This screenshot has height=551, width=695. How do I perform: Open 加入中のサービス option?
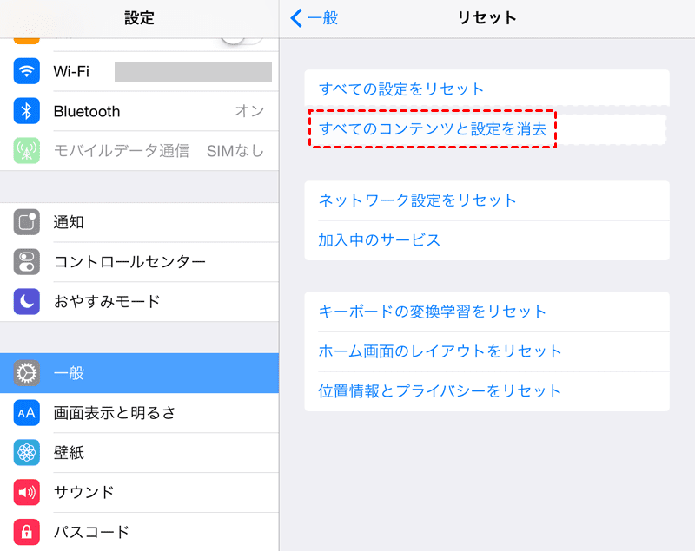click(x=380, y=240)
